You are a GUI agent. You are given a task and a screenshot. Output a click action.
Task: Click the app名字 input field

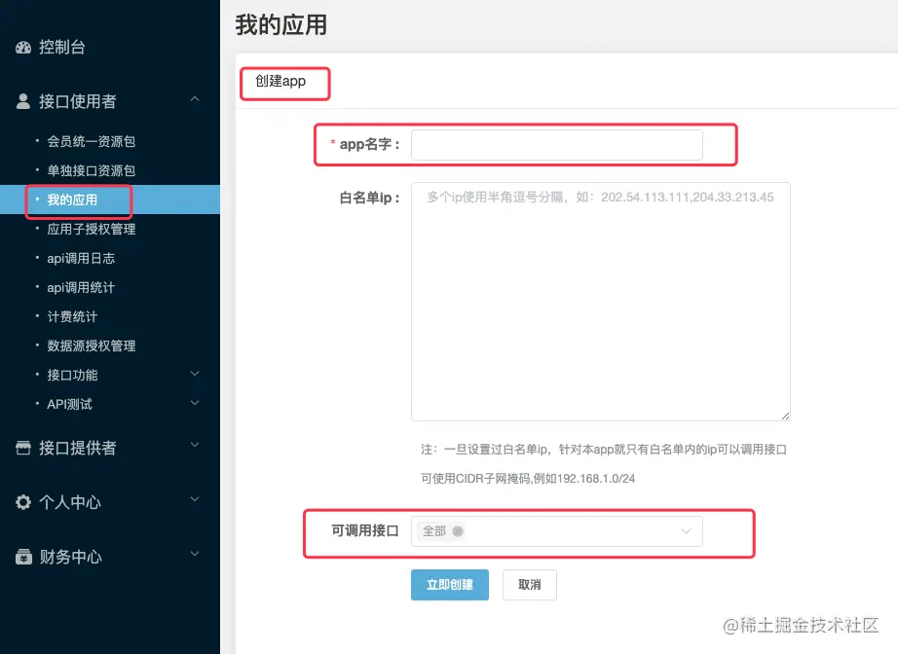[x=556, y=144]
